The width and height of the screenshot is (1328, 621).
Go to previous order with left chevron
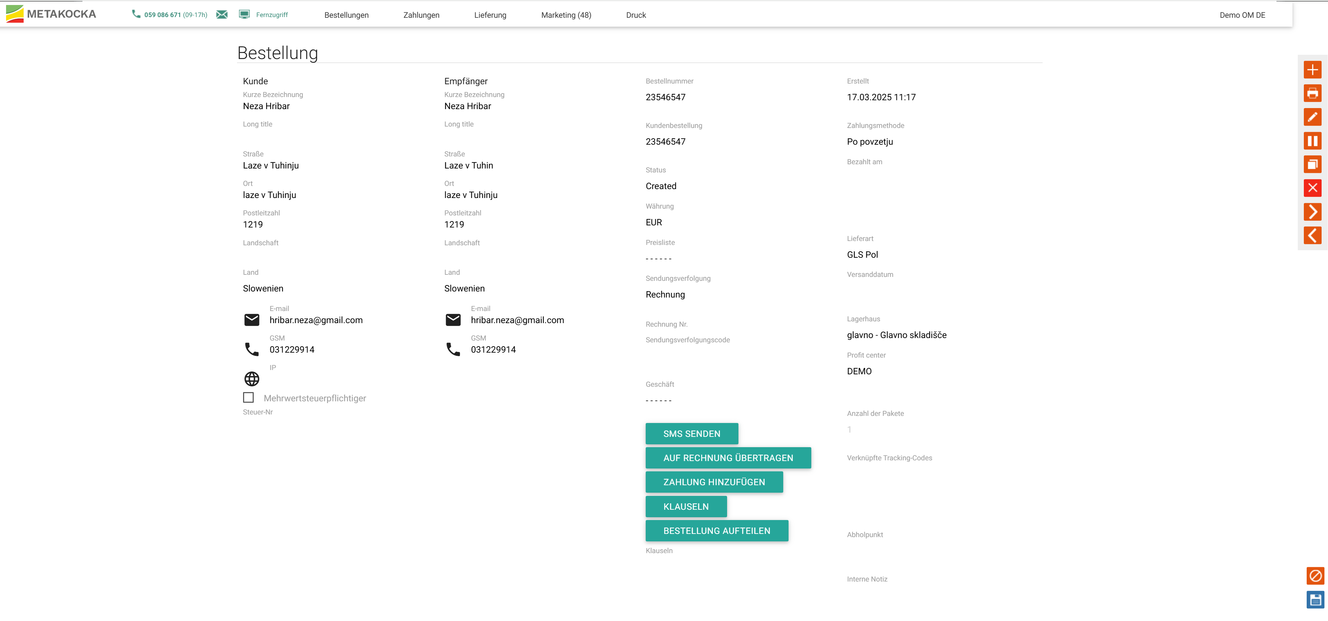click(1312, 235)
